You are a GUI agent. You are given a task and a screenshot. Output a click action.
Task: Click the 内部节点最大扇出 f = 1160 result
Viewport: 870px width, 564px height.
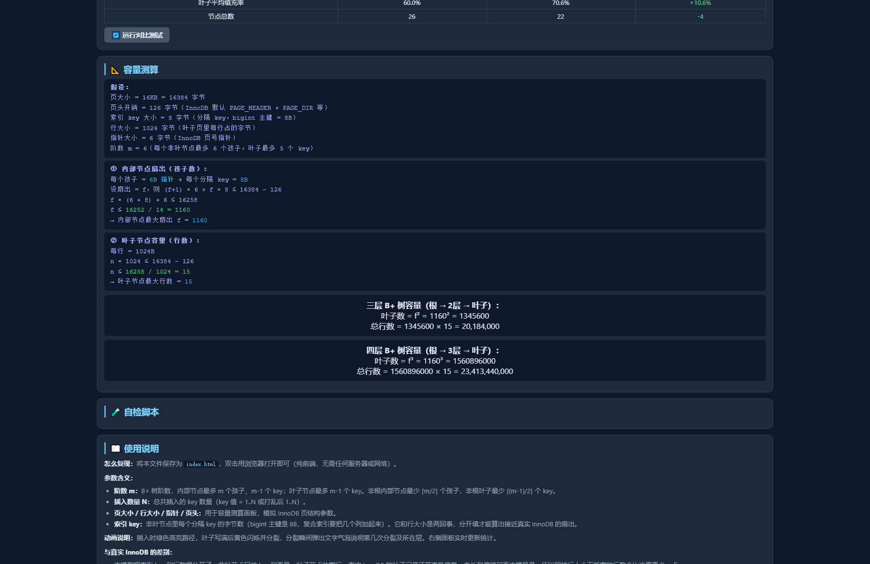click(x=159, y=220)
